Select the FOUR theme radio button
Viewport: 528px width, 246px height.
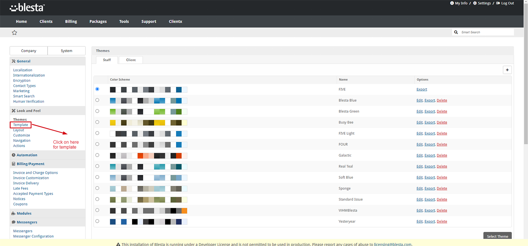pyautogui.click(x=97, y=144)
